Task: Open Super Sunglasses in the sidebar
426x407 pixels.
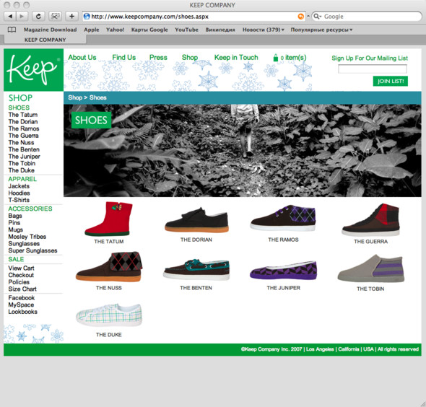Action: tap(32, 250)
